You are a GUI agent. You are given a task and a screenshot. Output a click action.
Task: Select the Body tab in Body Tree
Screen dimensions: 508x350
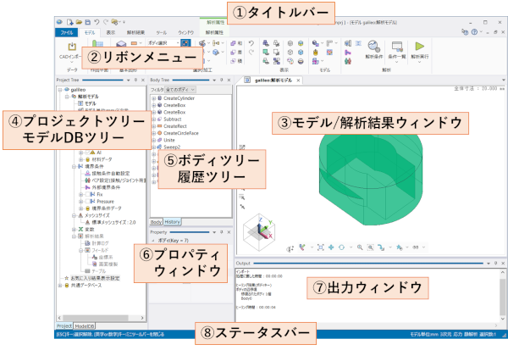point(156,220)
